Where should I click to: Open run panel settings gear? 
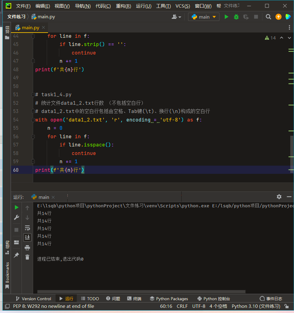click(x=279, y=197)
